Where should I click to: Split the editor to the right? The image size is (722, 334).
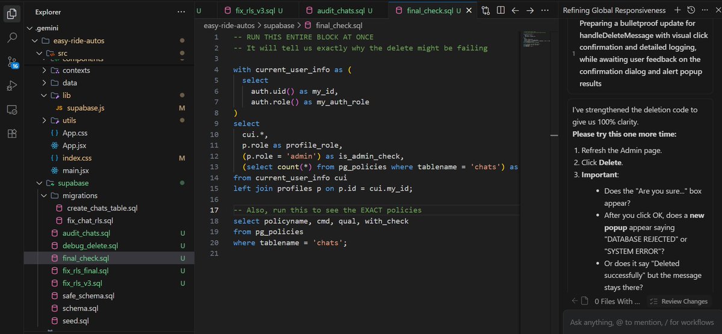point(500,10)
